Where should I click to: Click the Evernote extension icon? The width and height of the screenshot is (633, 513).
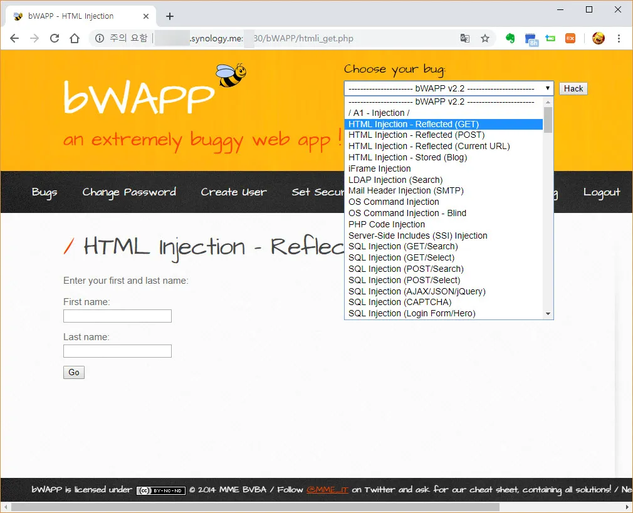click(x=510, y=38)
